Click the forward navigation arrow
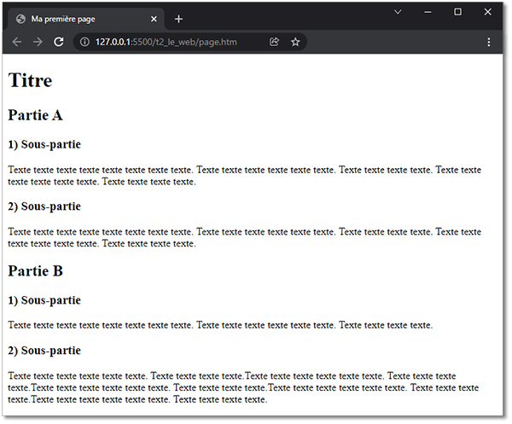Viewport: 512px width, 424px height. coord(38,42)
